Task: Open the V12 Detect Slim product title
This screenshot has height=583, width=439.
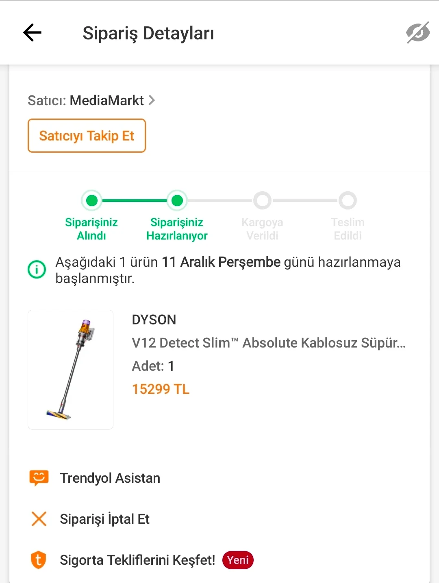Action: pos(268,343)
